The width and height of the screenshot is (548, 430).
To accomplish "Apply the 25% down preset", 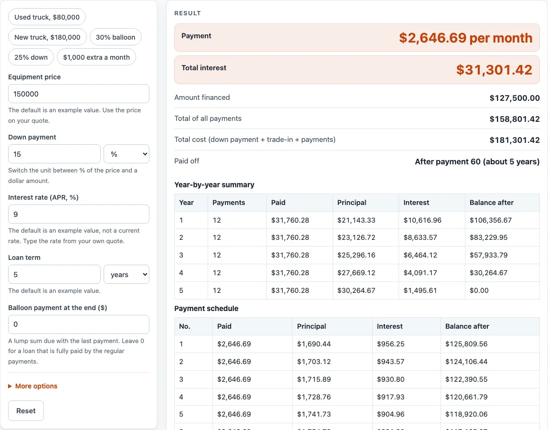I will tap(31, 57).
